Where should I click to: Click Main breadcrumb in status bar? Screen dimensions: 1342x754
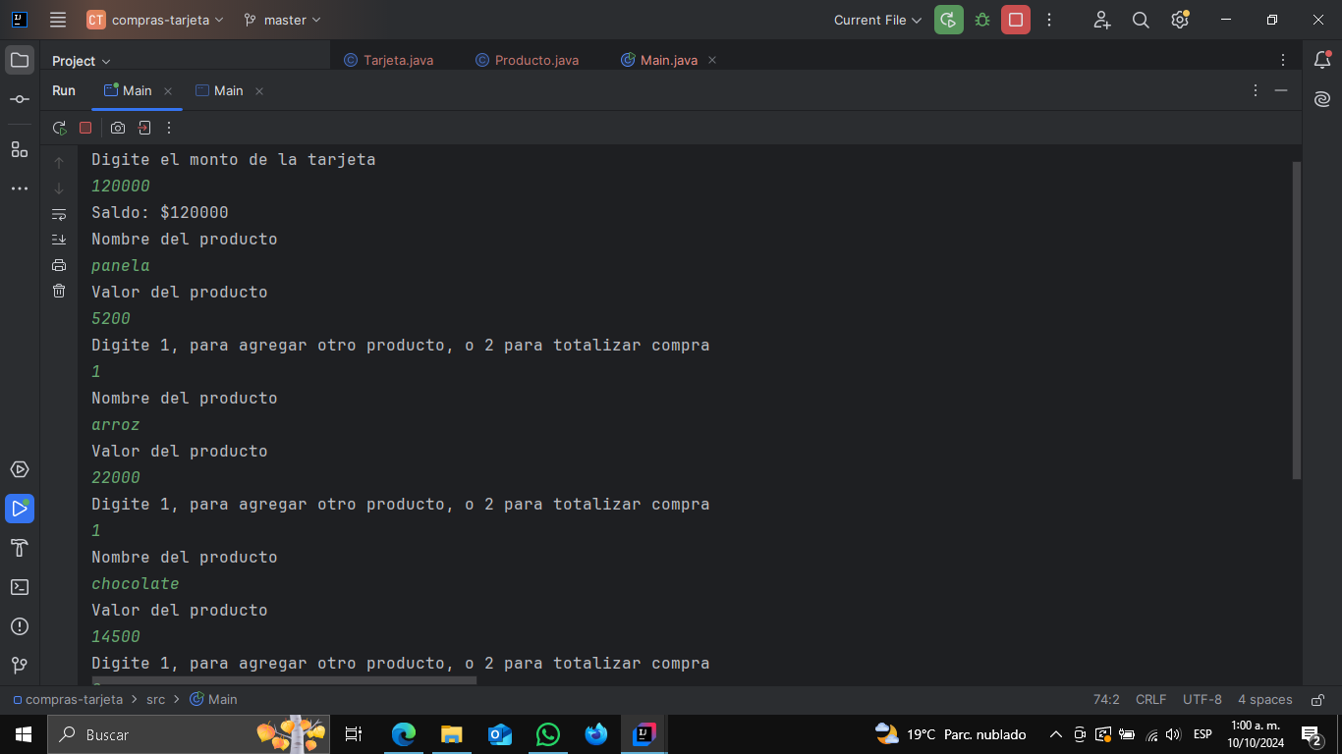[213, 700]
